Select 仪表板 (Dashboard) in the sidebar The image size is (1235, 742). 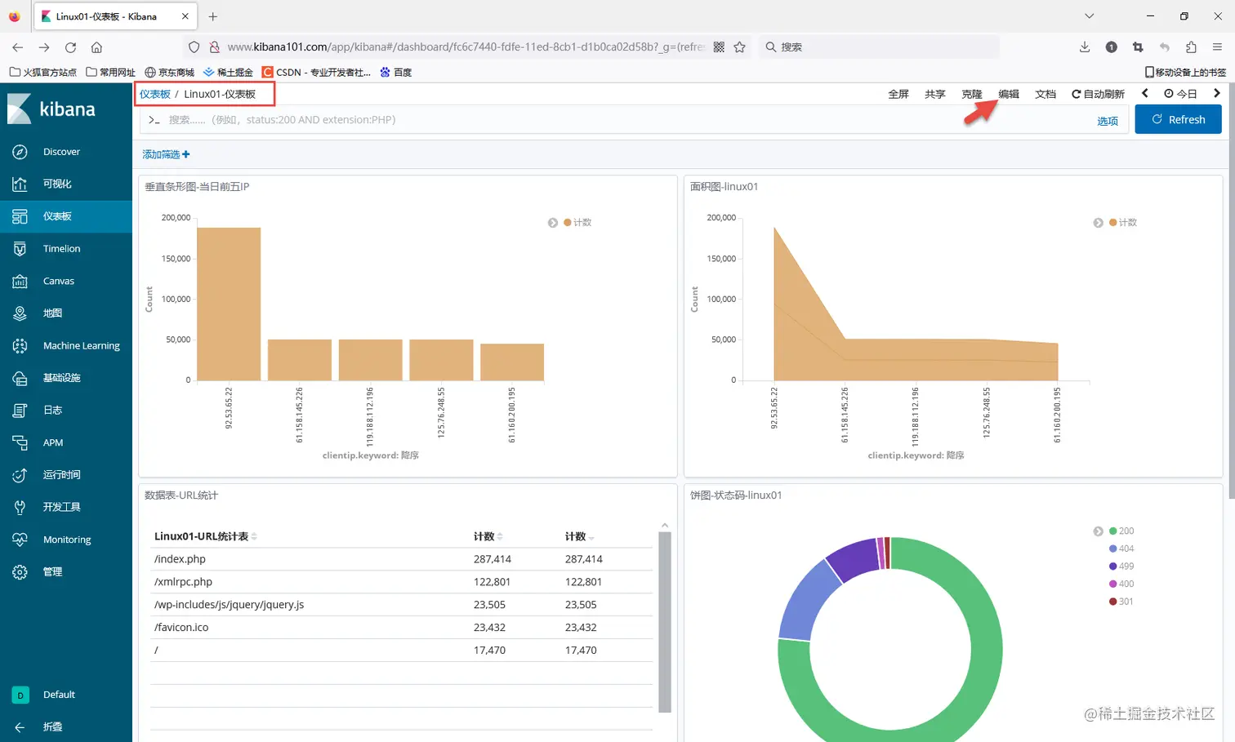pyautogui.click(x=65, y=216)
